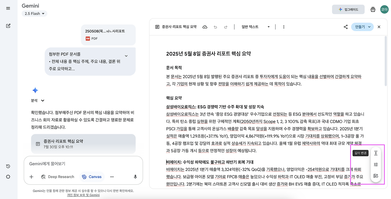Screen dimensions: 391x199
Task: Click the 삼성바이오로직스 ESG heading line
Action: point(215,107)
